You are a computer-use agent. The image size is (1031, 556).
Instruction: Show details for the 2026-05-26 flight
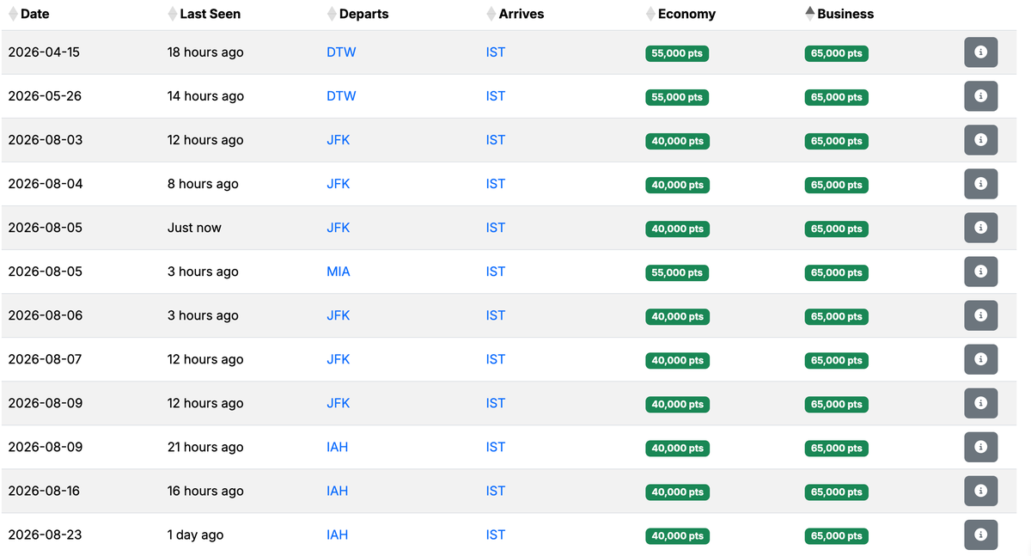tap(980, 96)
